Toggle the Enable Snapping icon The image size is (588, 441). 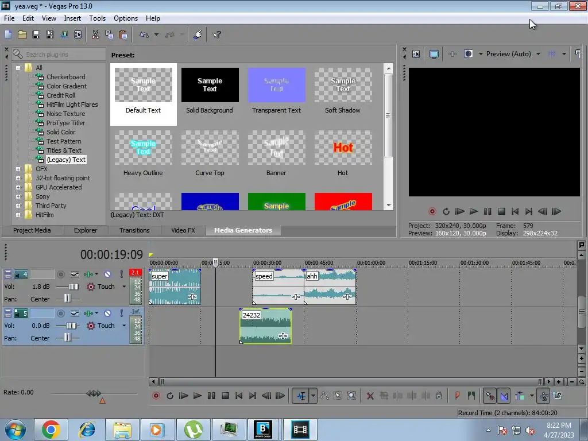pyautogui.click(x=490, y=396)
